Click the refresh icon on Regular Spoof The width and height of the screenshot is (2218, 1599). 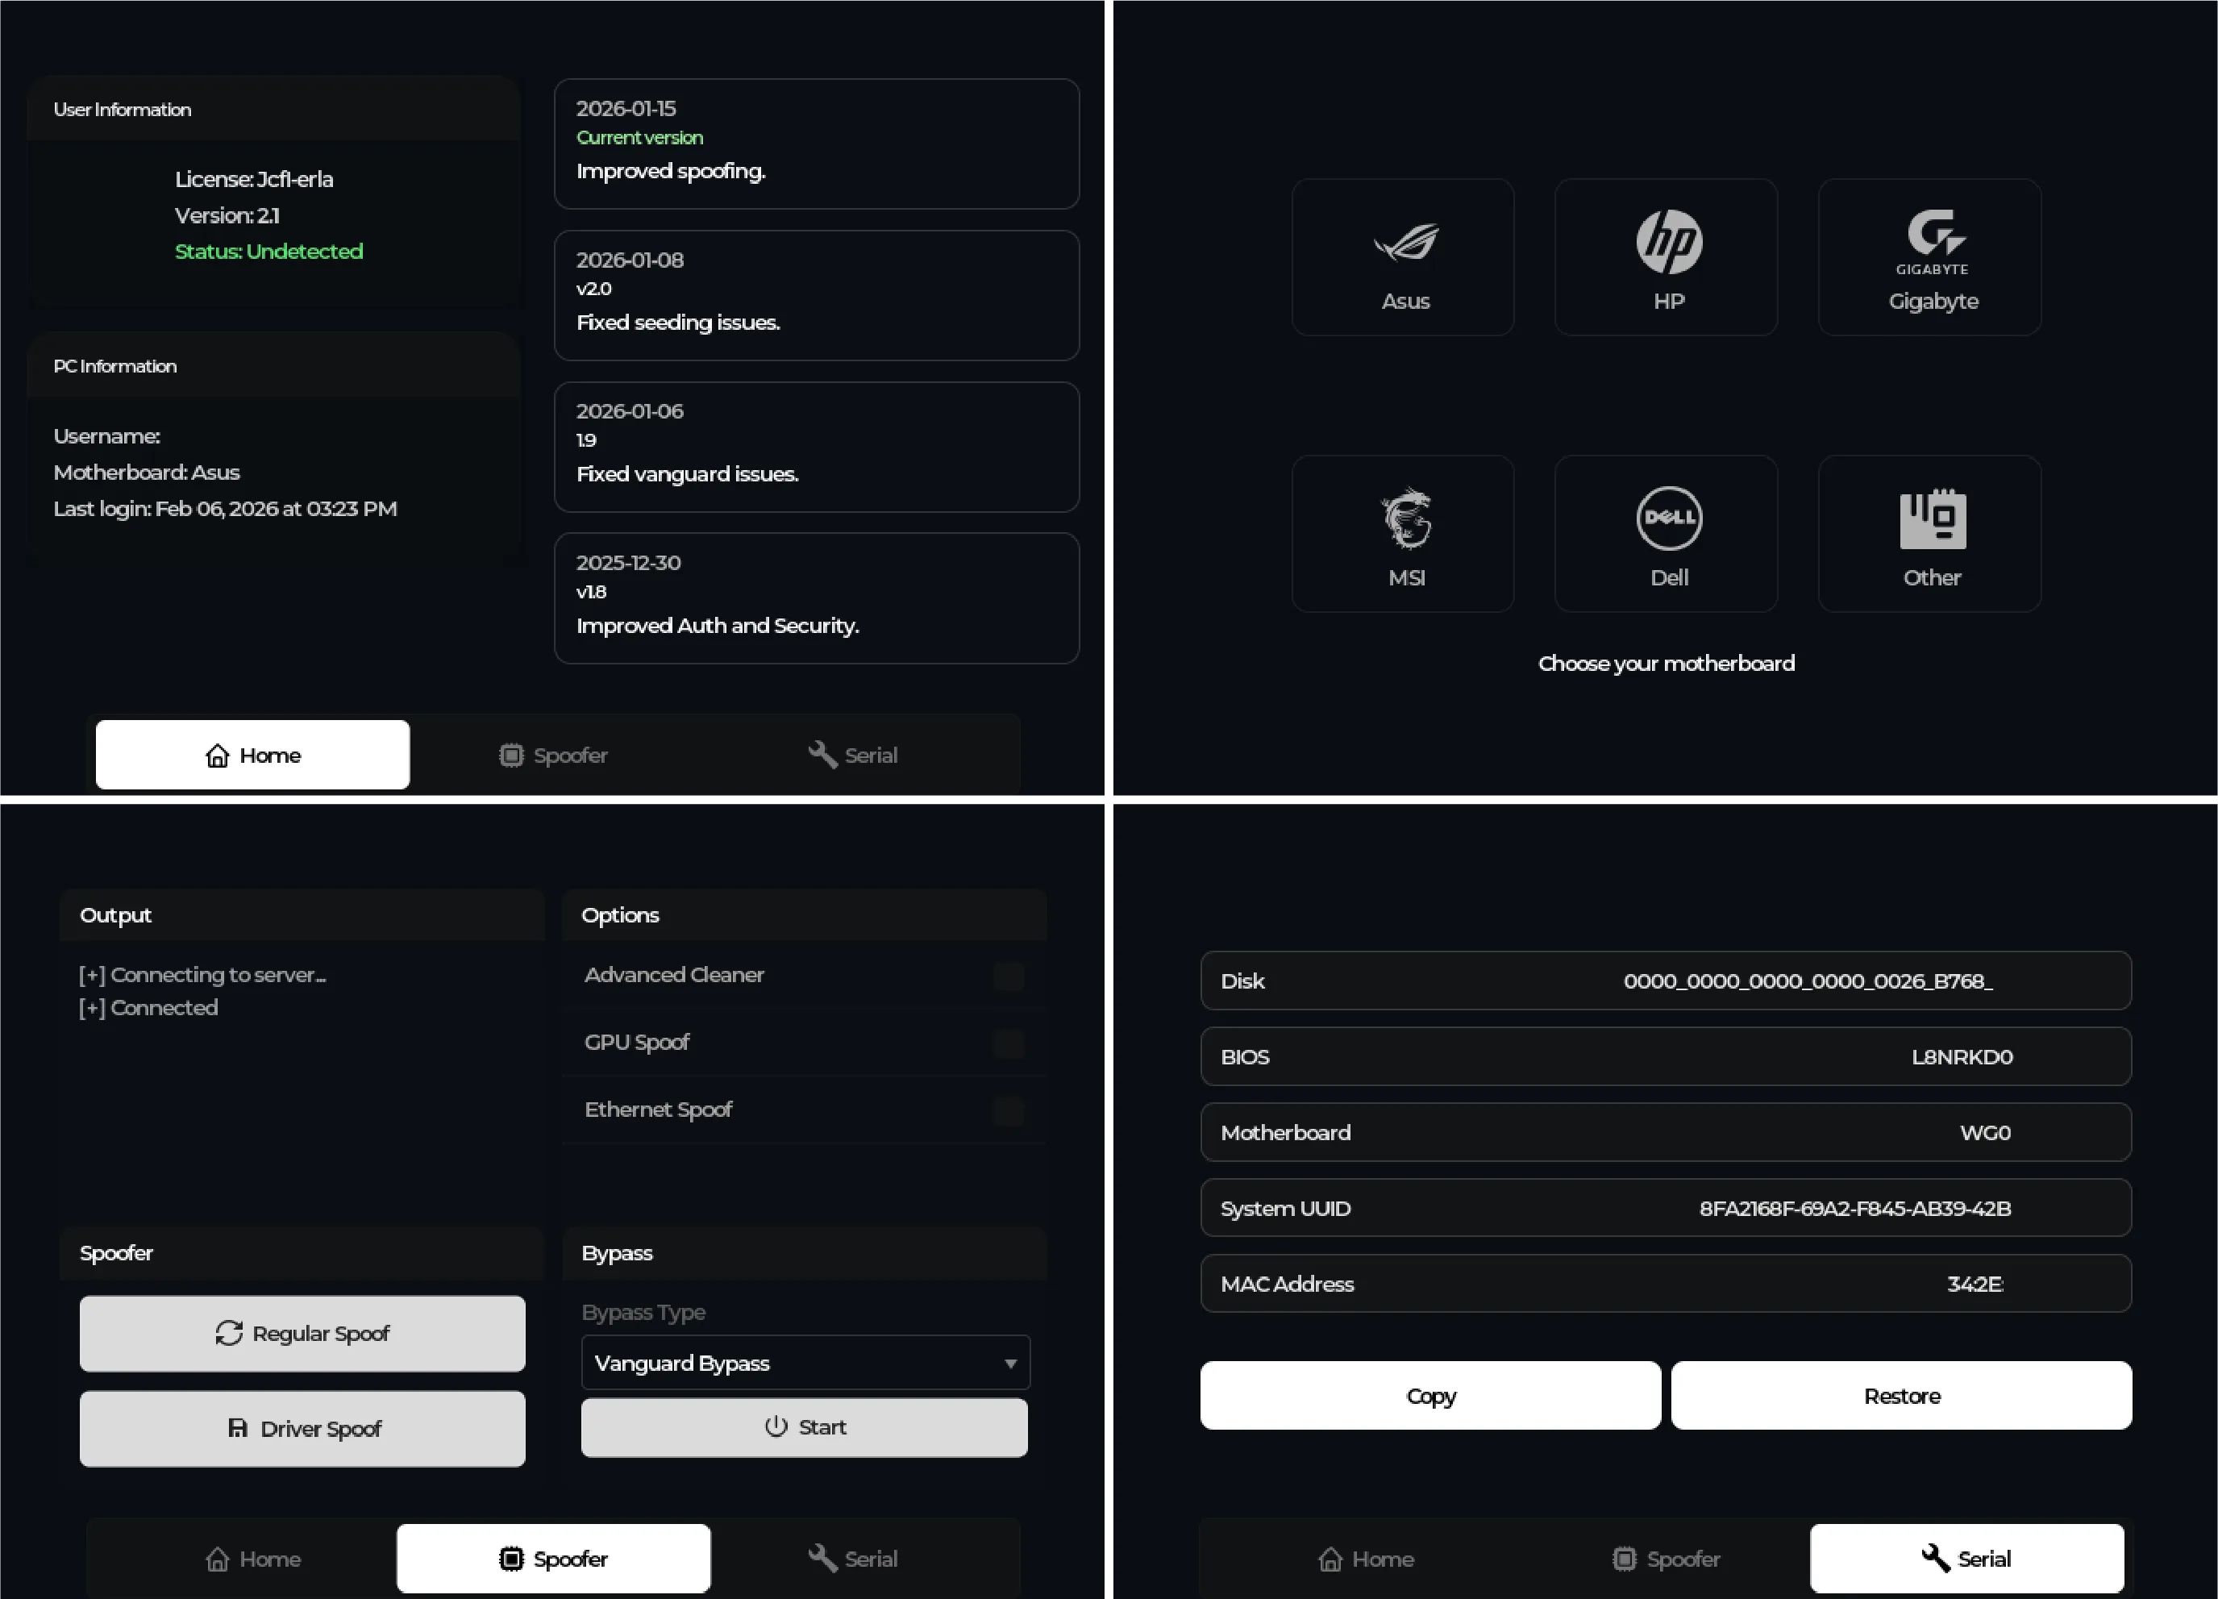[229, 1333]
